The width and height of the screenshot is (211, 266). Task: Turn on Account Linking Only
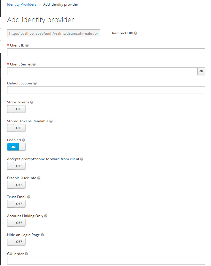tap(16, 223)
